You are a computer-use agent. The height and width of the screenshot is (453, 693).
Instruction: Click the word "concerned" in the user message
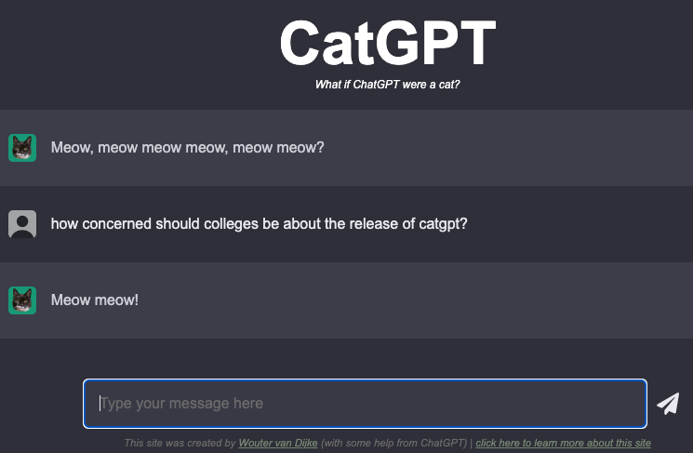tap(113, 224)
